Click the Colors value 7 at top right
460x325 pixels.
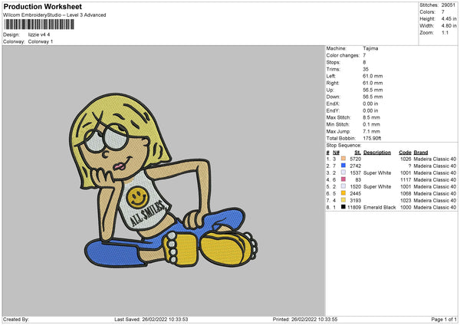point(442,12)
